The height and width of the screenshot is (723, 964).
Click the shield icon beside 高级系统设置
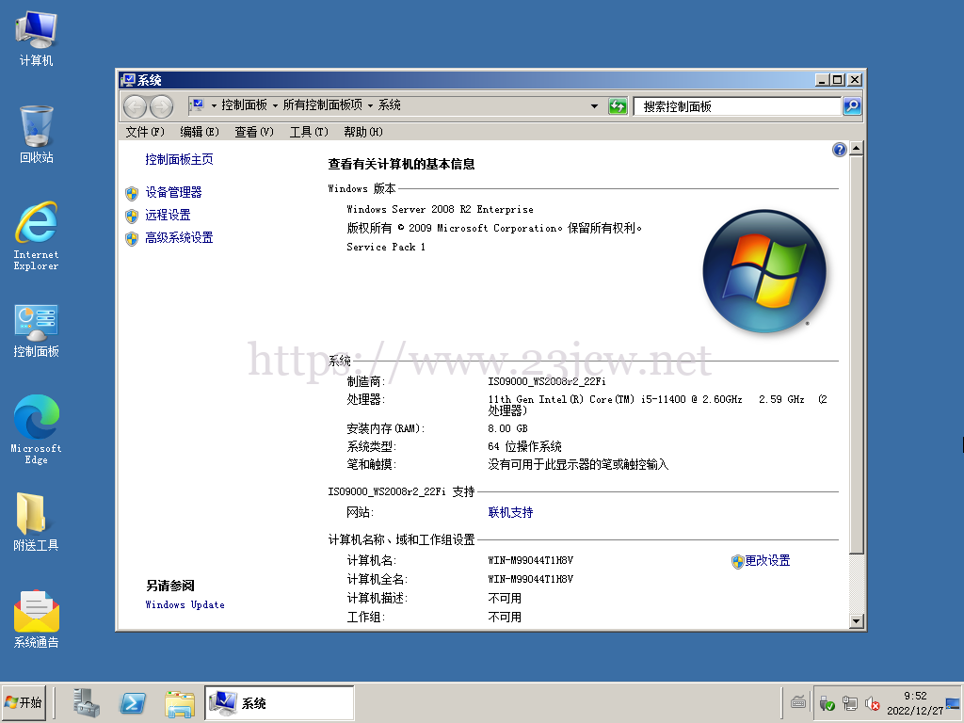(132, 238)
